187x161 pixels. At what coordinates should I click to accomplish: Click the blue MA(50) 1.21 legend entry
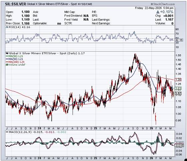pos(14,59)
